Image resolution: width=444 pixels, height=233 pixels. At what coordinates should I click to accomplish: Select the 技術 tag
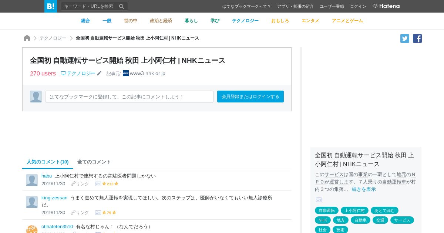tap(340, 230)
